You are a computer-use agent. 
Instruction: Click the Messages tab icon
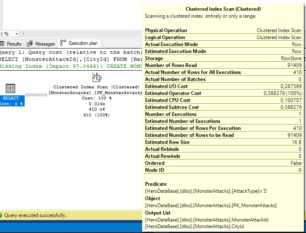(30, 44)
